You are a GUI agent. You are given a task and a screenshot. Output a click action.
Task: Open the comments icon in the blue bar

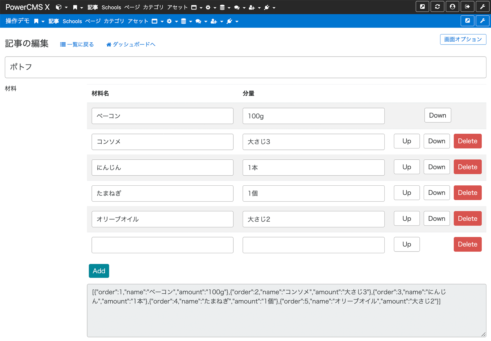tap(198, 21)
